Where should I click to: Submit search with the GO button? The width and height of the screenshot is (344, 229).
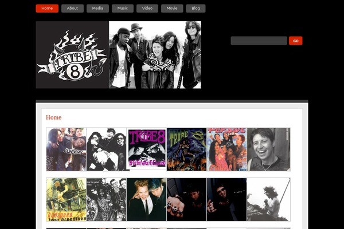click(295, 41)
